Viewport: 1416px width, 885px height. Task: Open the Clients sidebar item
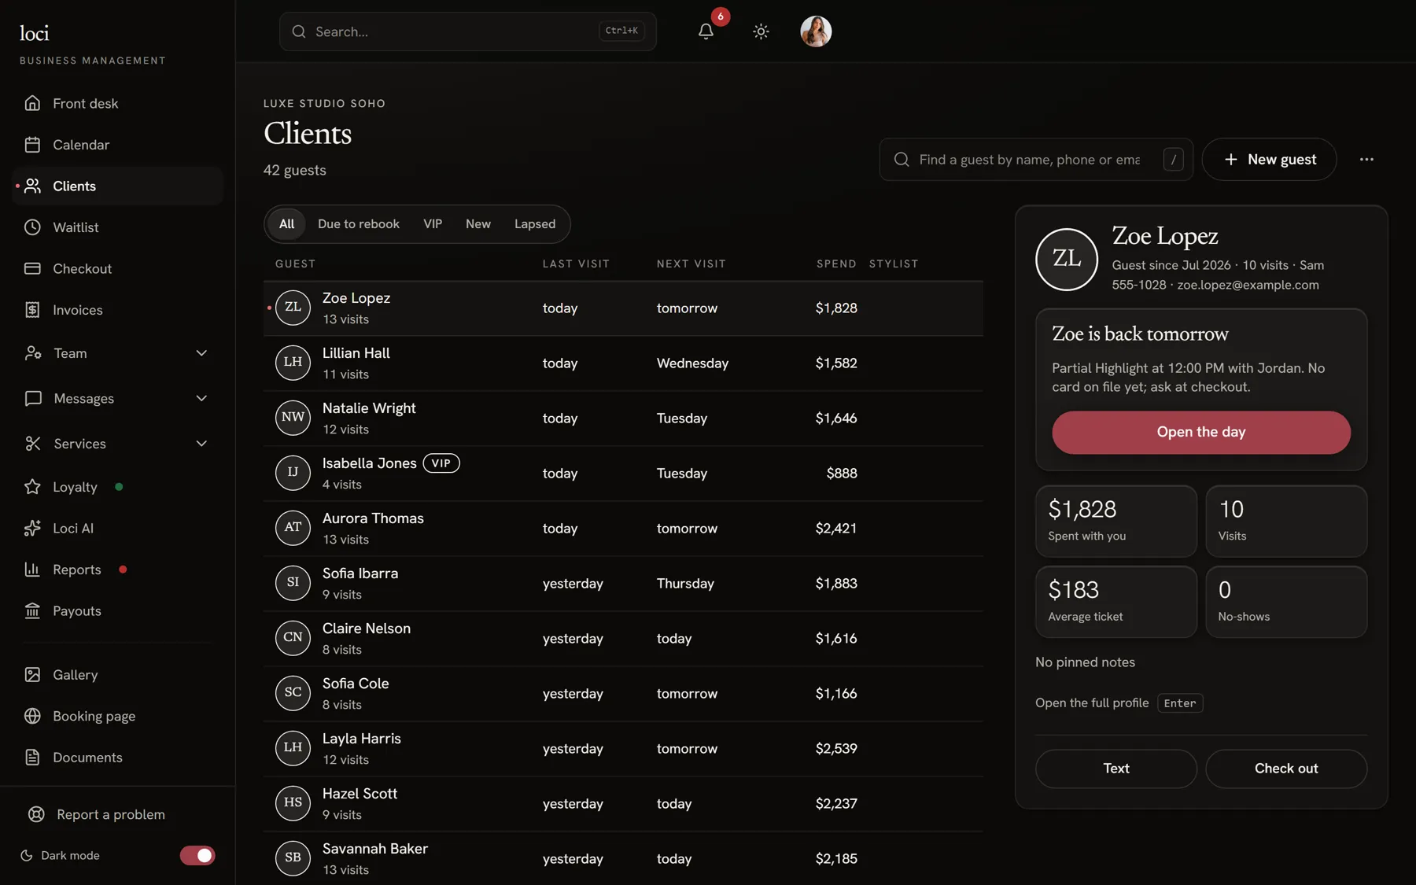click(x=118, y=186)
